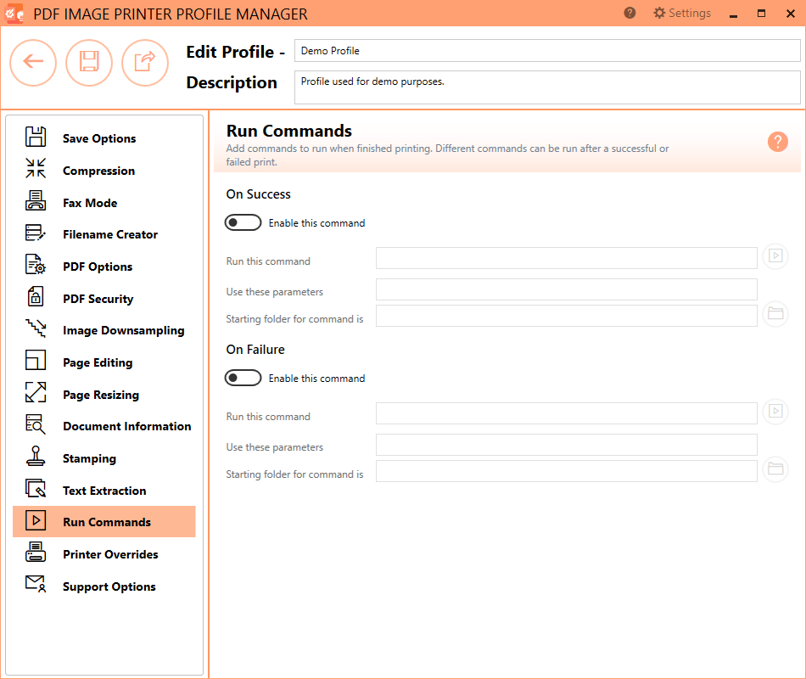Enable the On Failure command toggle
This screenshot has width=806, height=679.
243,378
